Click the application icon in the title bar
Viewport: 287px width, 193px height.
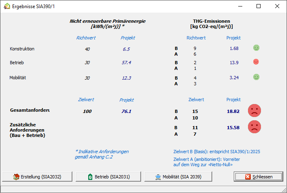7,6
